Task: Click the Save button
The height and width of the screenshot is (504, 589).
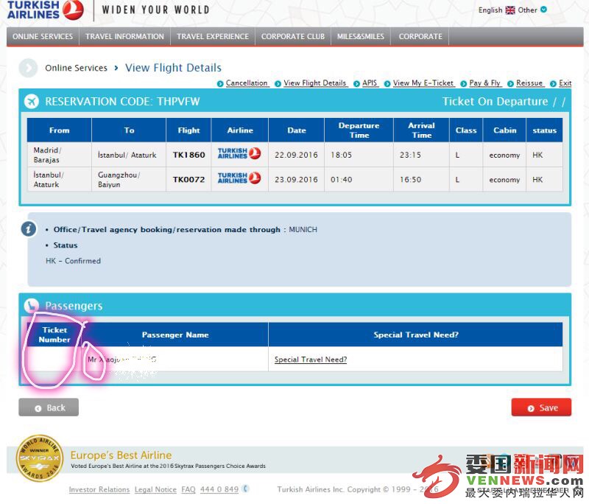Action: pos(541,407)
